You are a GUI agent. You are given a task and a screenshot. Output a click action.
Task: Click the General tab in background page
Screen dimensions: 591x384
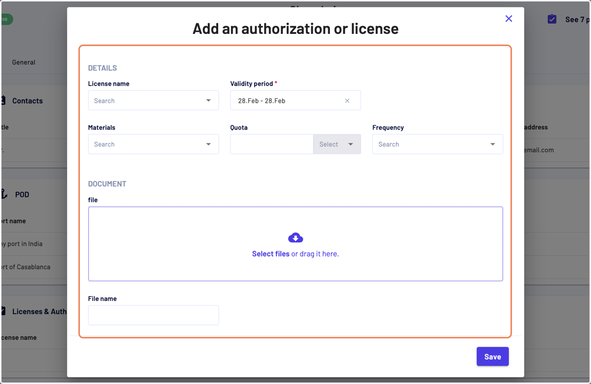(x=24, y=62)
